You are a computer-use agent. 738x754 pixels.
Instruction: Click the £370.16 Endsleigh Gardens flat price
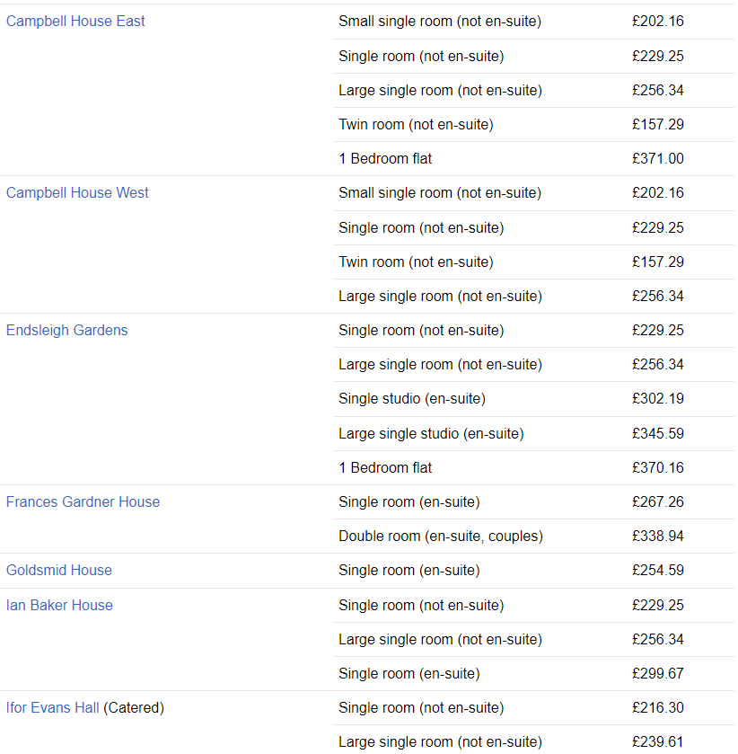[658, 468]
